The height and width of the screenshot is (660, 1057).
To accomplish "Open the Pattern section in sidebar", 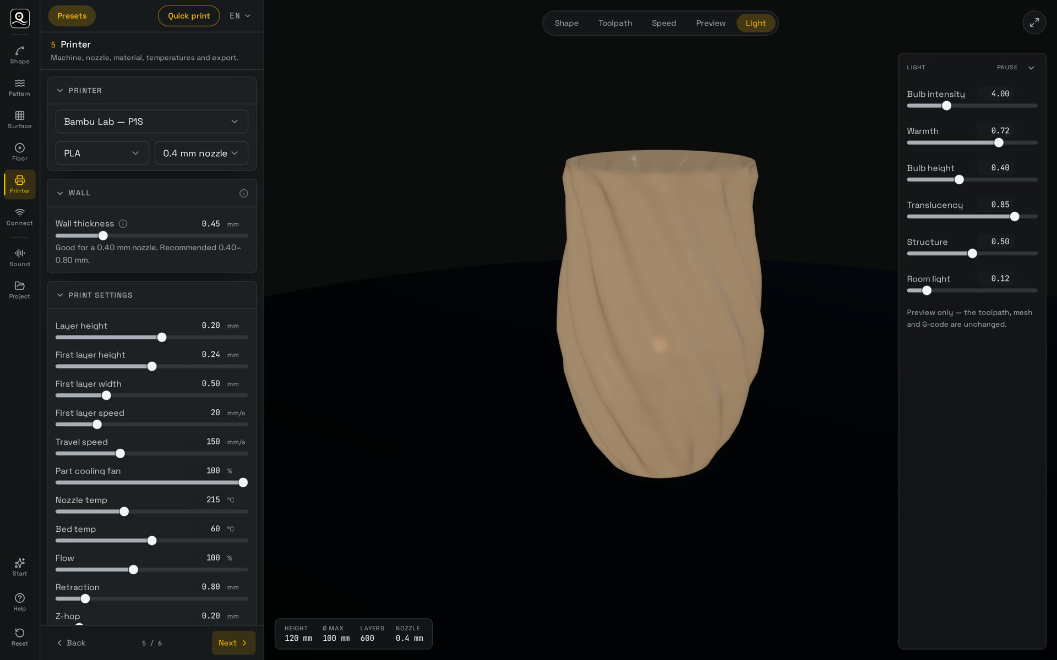I will point(20,87).
